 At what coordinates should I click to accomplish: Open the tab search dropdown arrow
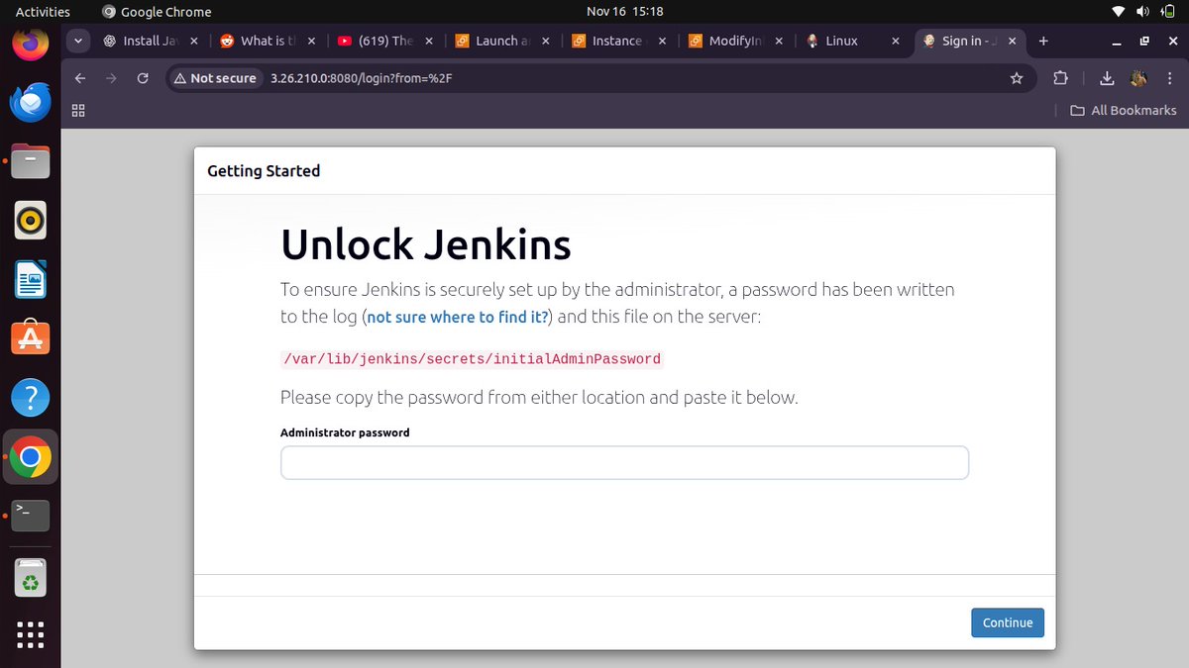[x=79, y=41]
